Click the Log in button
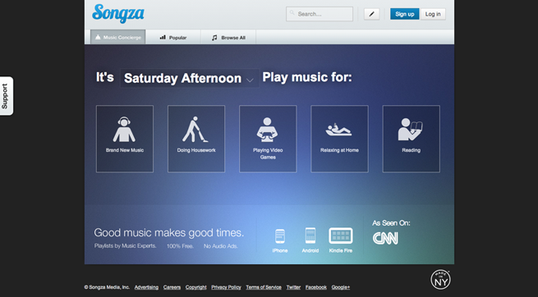The width and height of the screenshot is (538, 297). [x=433, y=14]
